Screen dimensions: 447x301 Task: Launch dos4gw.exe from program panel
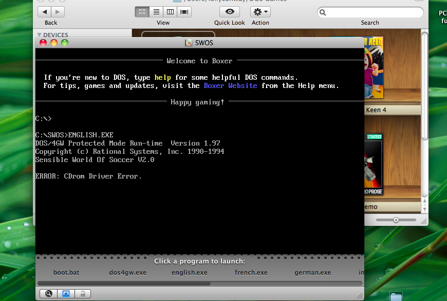pyautogui.click(x=127, y=273)
